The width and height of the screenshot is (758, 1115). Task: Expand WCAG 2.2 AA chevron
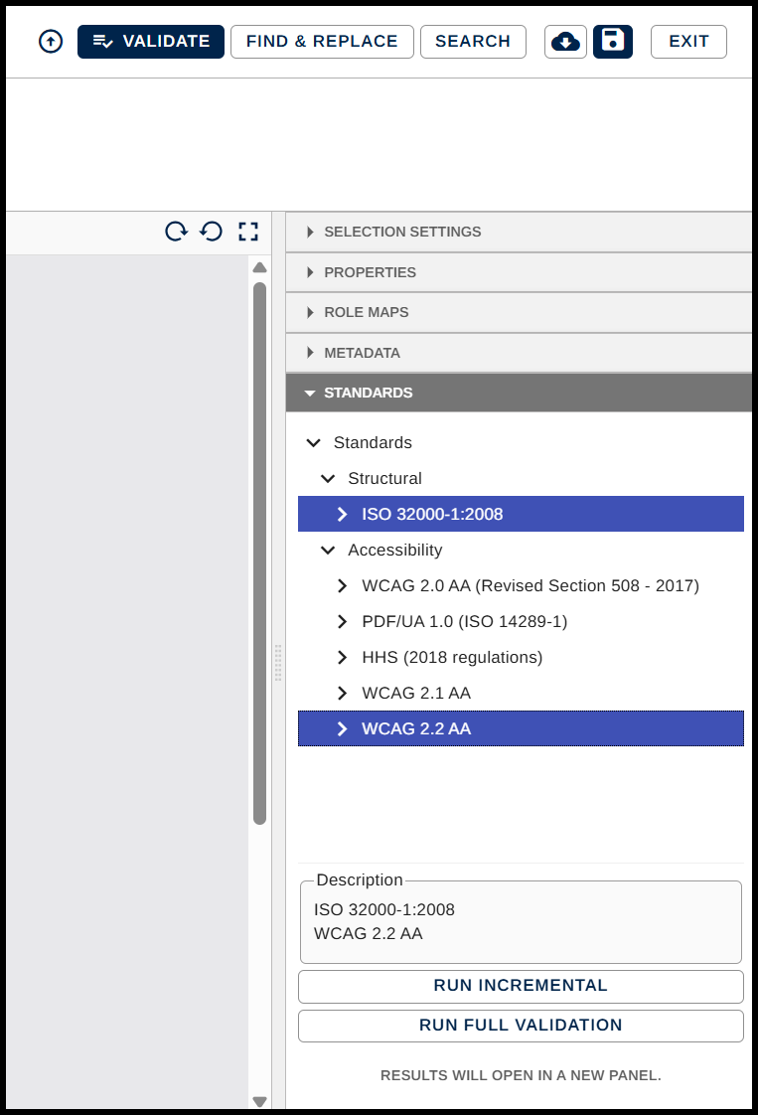342,728
